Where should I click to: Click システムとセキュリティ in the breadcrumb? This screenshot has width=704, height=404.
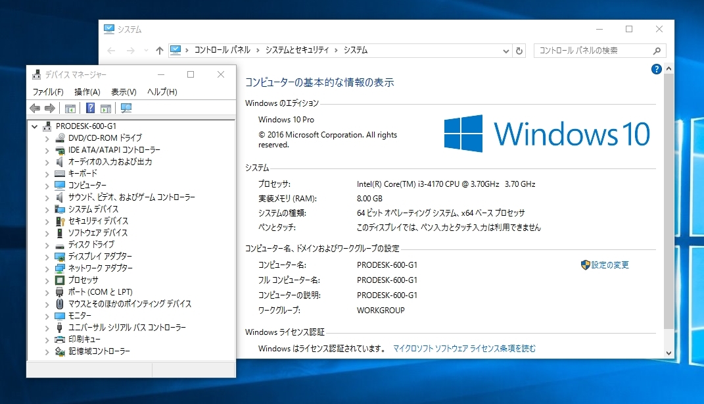(x=296, y=50)
